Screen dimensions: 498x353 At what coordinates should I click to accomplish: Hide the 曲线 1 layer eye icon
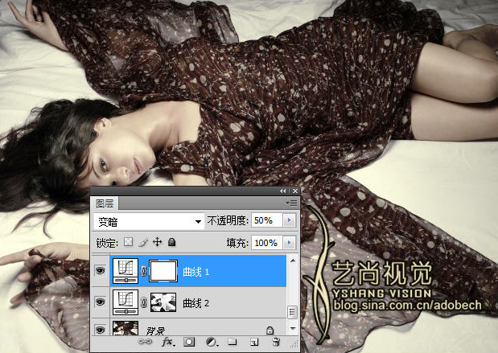pos(100,271)
